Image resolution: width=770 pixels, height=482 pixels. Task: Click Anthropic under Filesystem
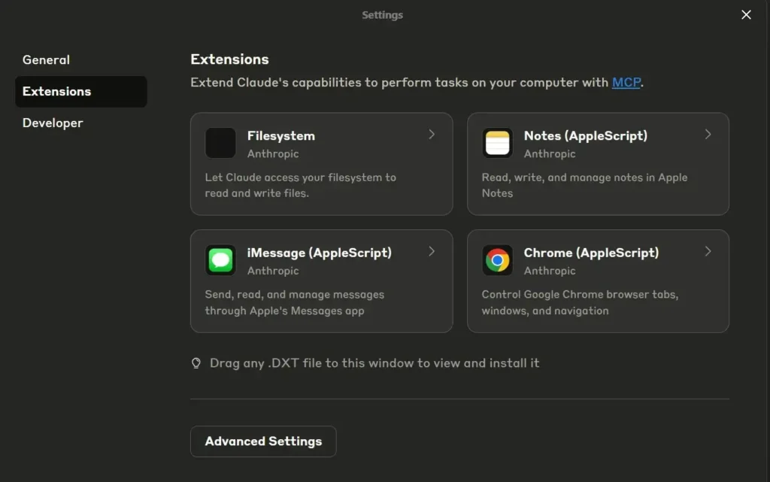(273, 154)
